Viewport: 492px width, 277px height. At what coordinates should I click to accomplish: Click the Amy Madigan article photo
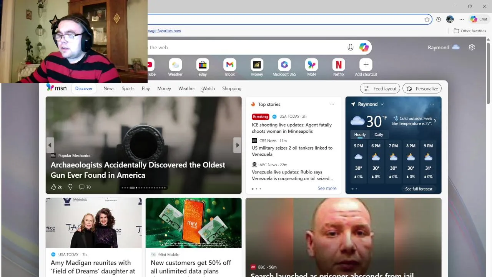(94, 223)
